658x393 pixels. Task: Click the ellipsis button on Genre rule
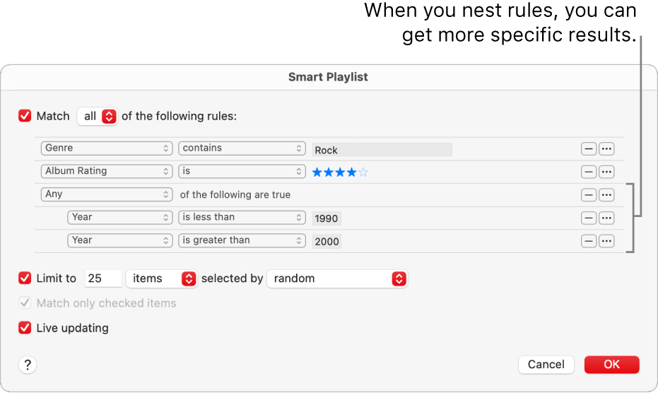(606, 149)
